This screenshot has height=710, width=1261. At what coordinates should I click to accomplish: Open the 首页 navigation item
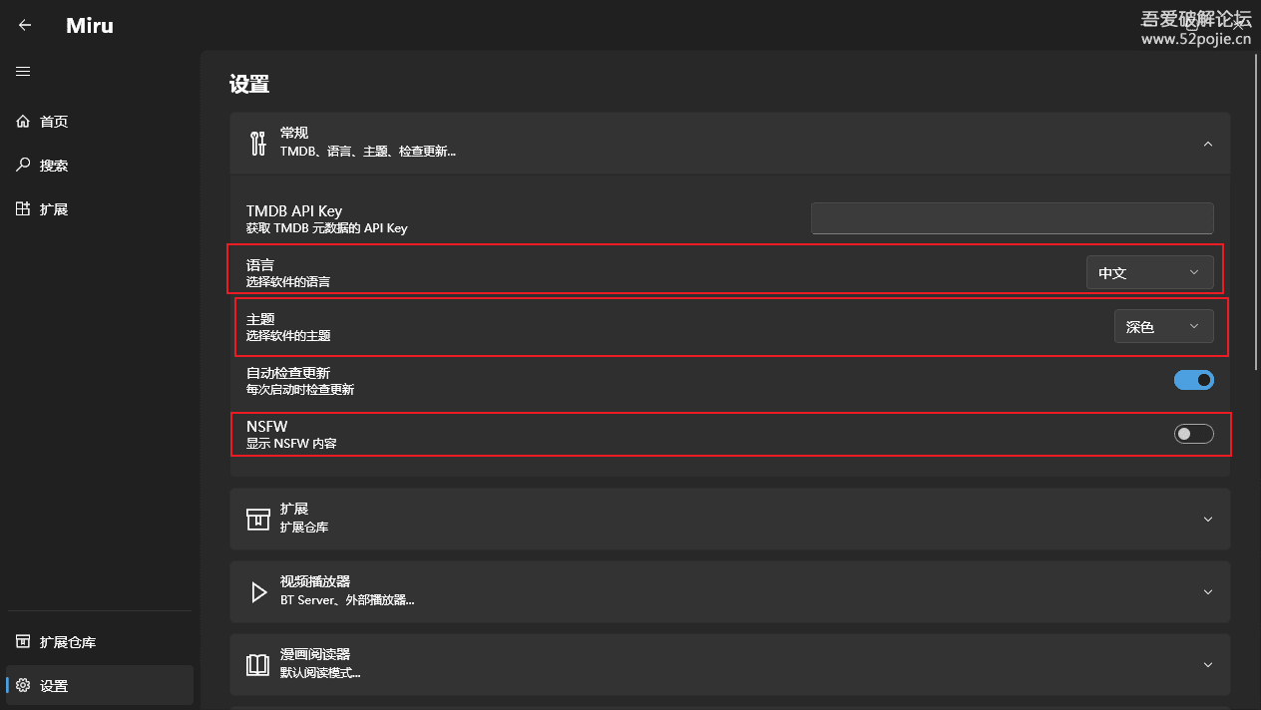click(x=100, y=122)
